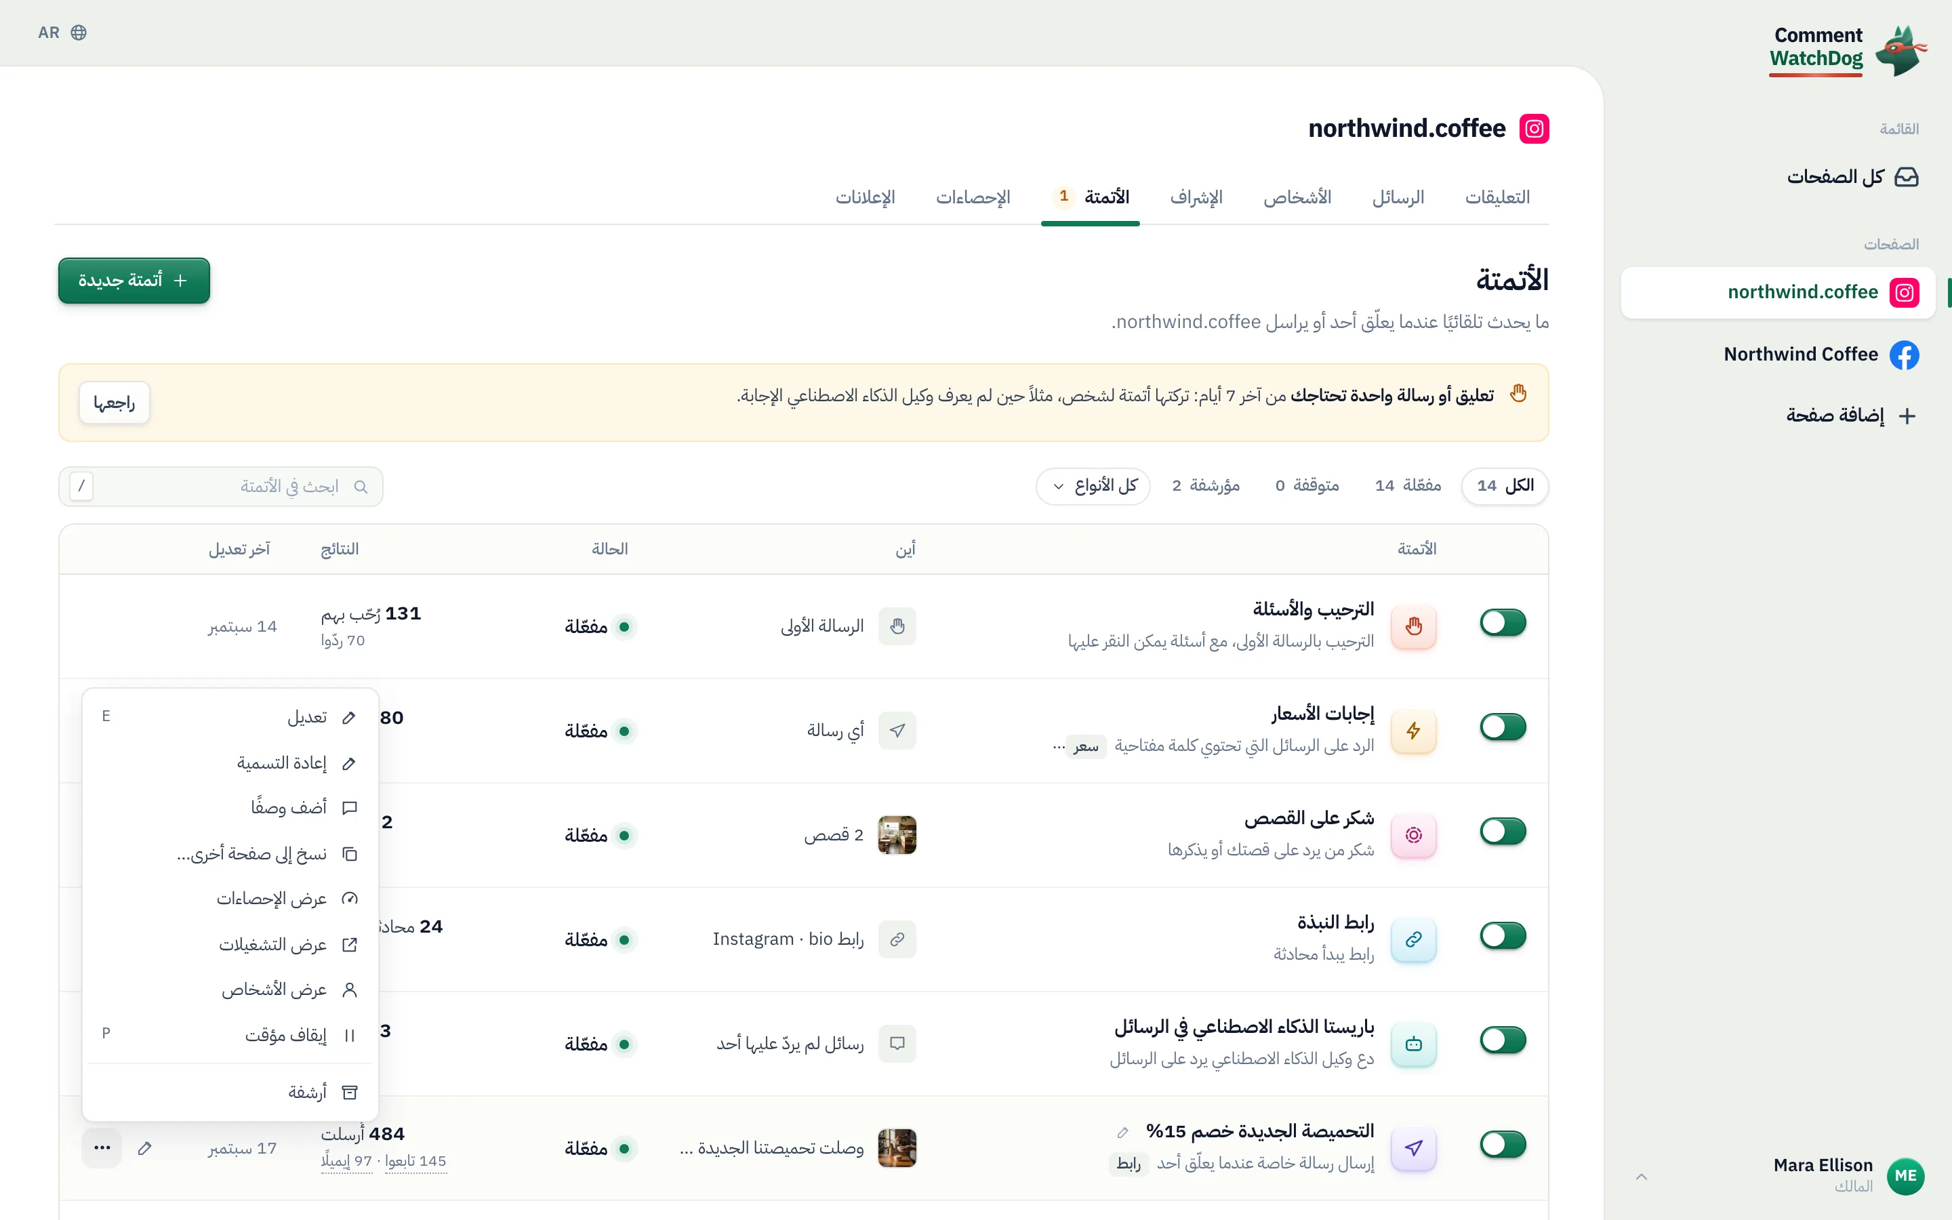Screen dimensions: 1952x1220
Task: Click the ابحث في الأتمتة search field
Action: [220, 487]
